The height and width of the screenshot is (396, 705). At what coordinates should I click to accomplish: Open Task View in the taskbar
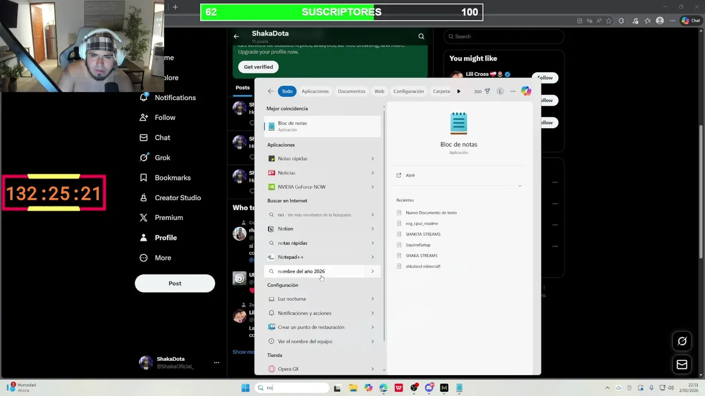tap(338, 388)
